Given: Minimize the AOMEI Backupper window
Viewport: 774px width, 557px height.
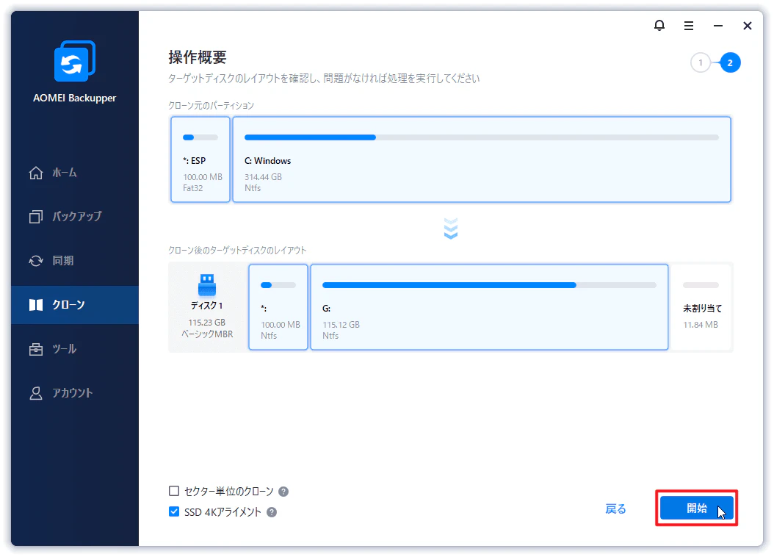Looking at the screenshot, I should 718,26.
